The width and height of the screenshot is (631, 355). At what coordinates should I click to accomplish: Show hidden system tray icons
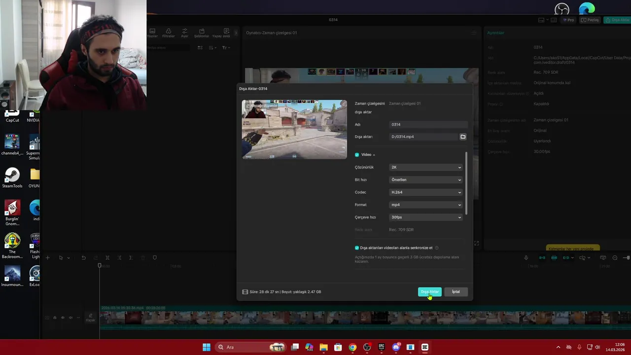558,347
